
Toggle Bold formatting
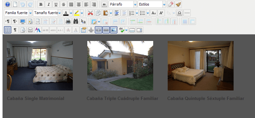[41, 4]
